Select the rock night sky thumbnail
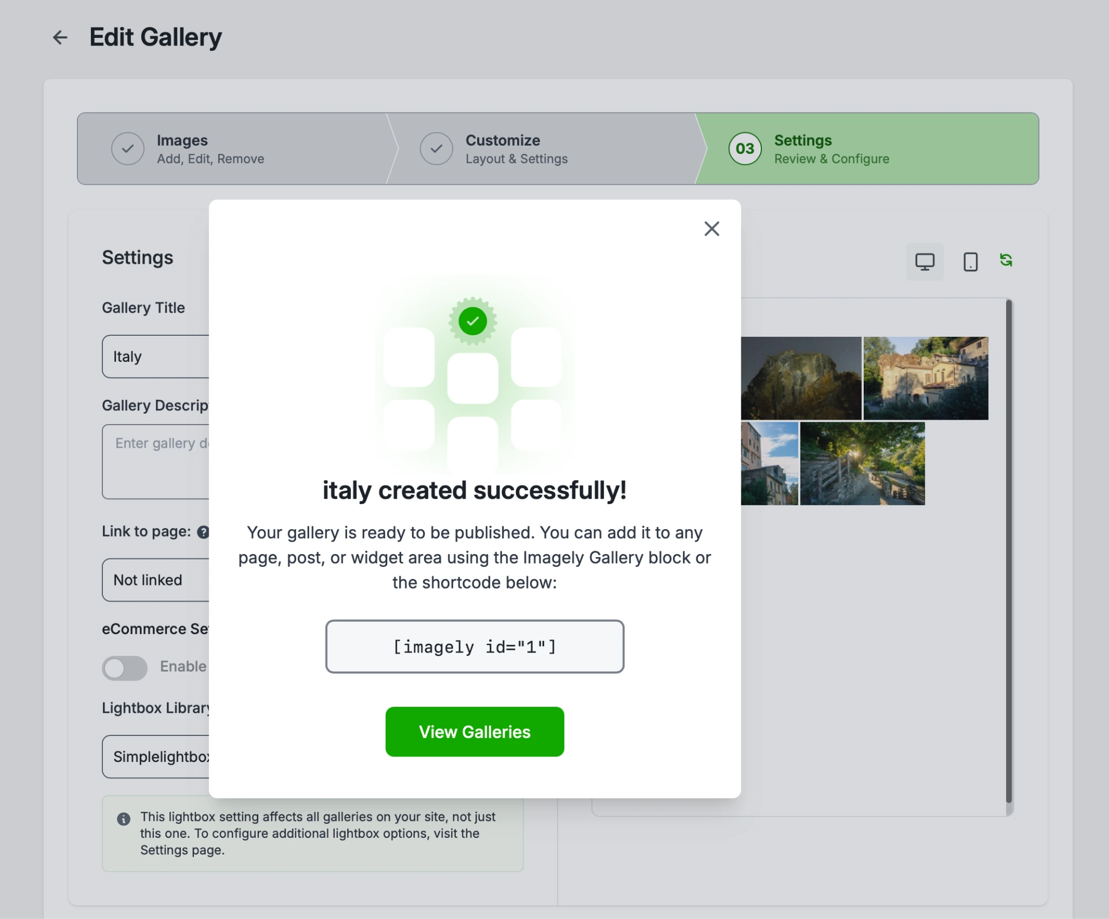Viewport: 1109px width, 919px height. (801, 378)
